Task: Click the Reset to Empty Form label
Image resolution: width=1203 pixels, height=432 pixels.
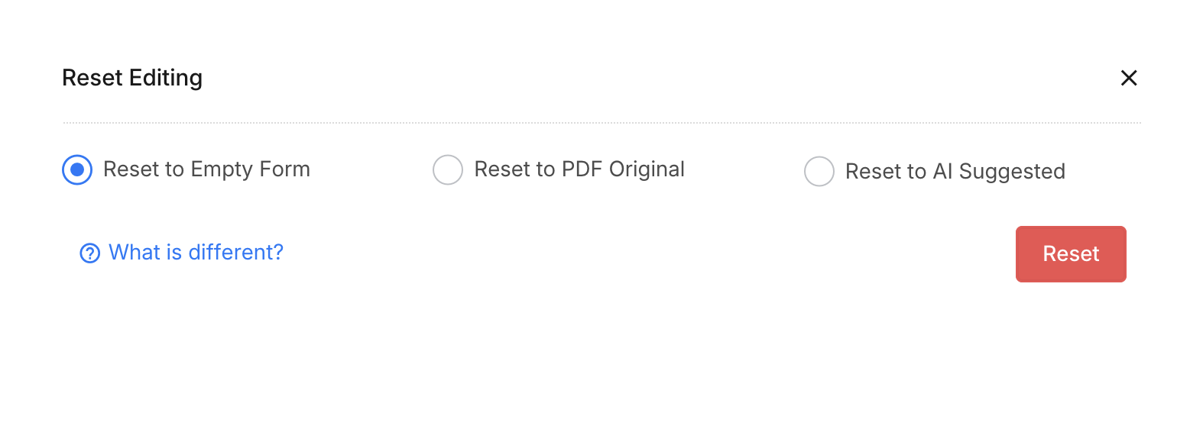Action: pos(206,169)
